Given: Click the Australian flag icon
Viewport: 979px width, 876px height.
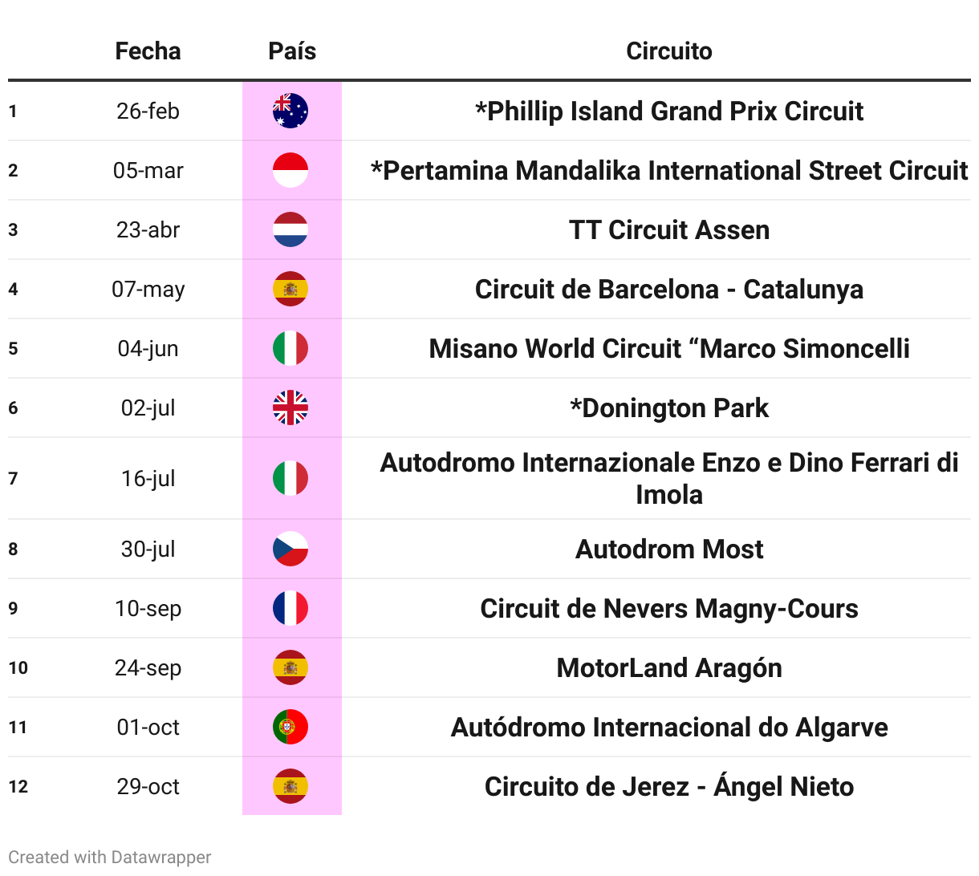Looking at the screenshot, I should [290, 111].
